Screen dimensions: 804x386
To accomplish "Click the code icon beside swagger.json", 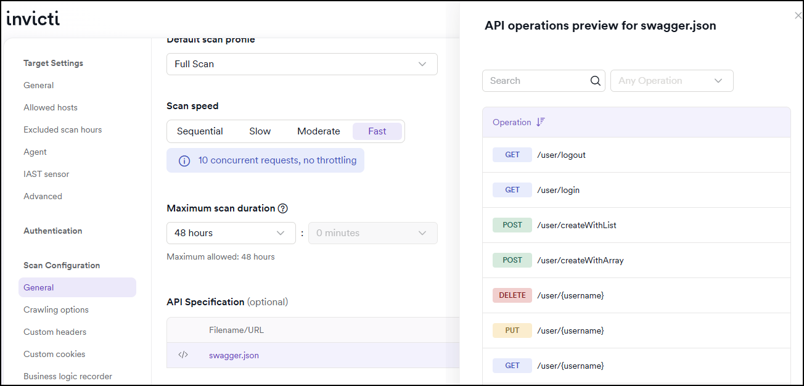I will (183, 355).
